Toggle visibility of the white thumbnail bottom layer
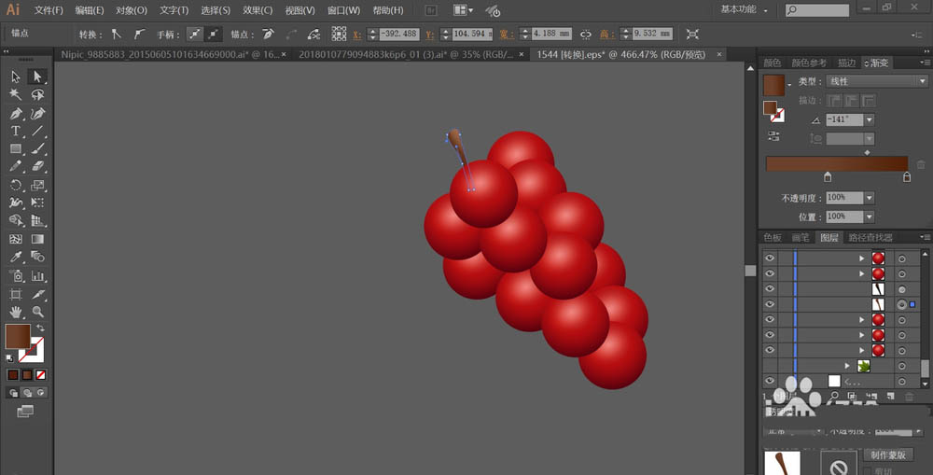The height and width of the screenshot is (475, 933). (770, 381)
